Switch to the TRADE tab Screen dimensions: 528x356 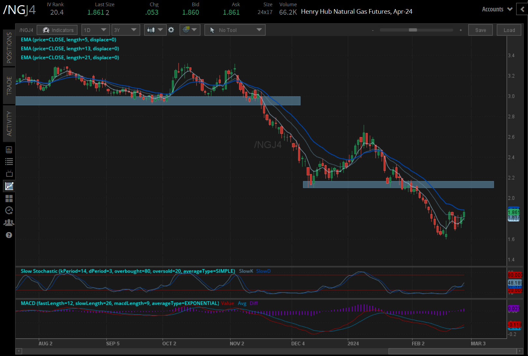point(9,85)
